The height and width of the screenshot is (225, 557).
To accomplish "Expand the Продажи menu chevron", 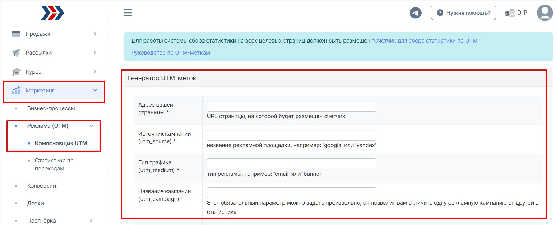I will pos(95,34).
